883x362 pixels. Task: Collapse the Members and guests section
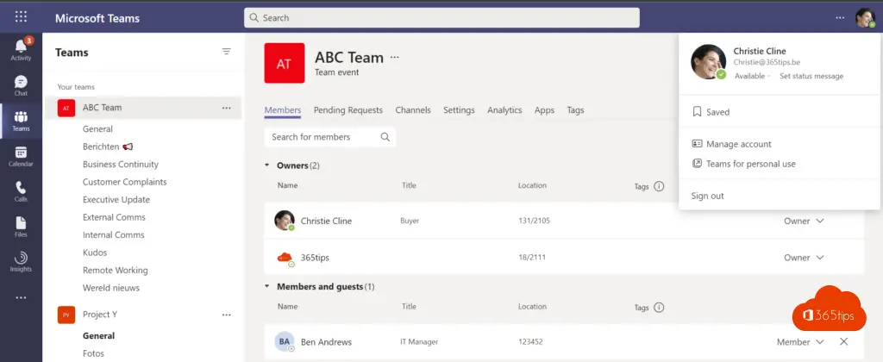pyautogui.click(x=267, y=286)
